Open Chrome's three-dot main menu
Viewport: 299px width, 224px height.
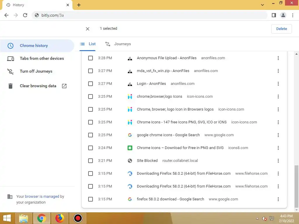pyautogui.click(x=293, y=15)
